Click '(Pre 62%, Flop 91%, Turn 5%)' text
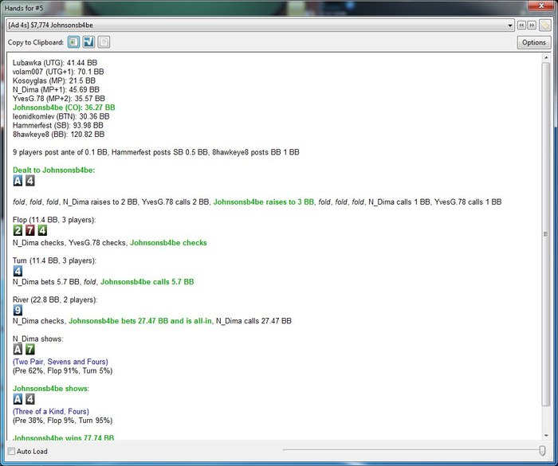Screen dimensions: 558x466 coord(62,370)
